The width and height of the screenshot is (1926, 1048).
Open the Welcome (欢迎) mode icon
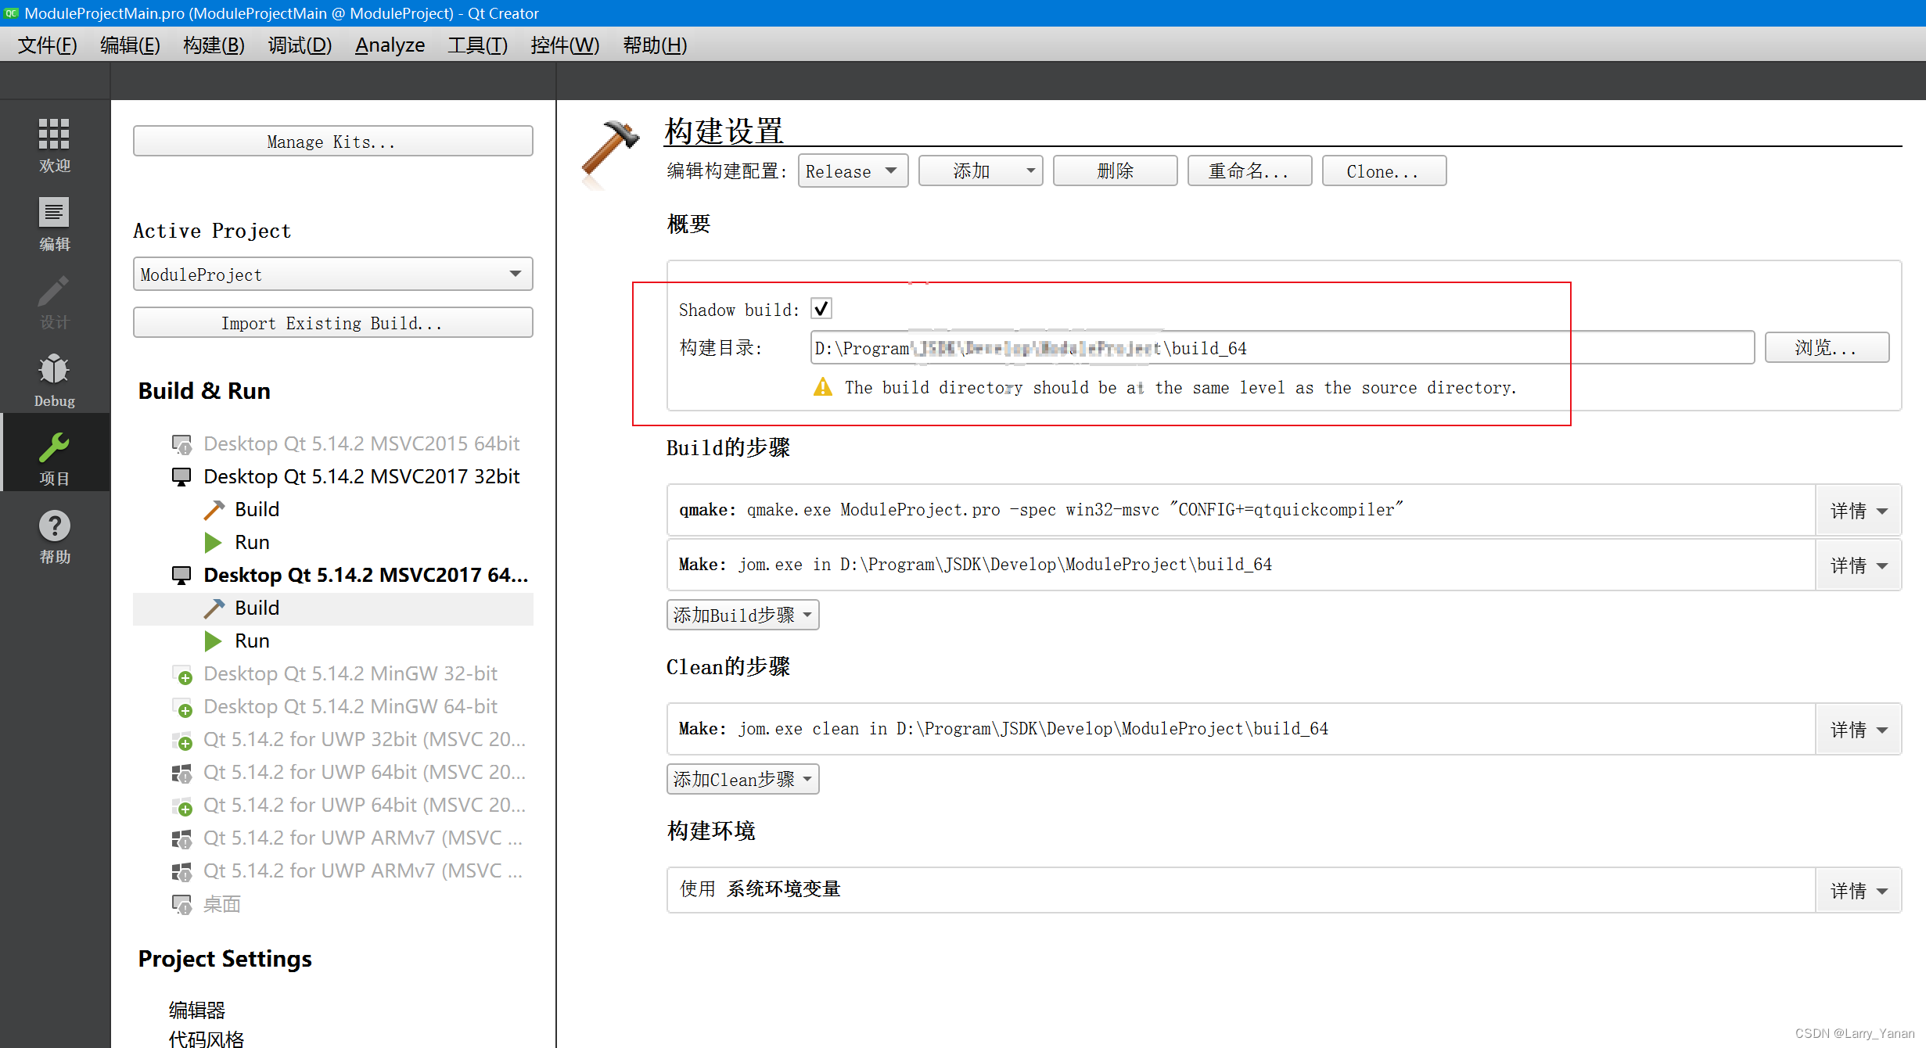54,135
